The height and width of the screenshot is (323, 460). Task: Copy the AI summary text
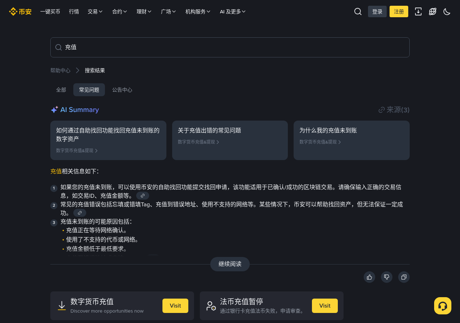pos(404,277)
